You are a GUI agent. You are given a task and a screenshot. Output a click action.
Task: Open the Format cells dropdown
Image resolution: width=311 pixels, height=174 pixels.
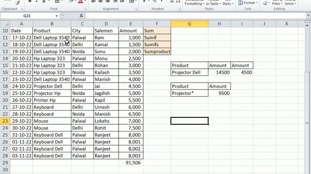(x=248, y=2)
